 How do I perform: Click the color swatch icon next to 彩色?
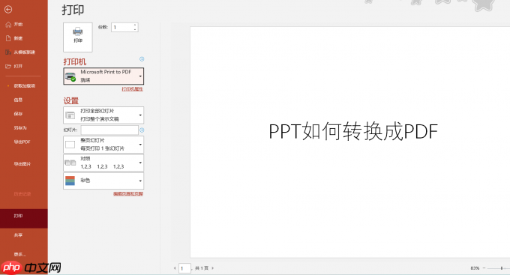coord(70,181)
